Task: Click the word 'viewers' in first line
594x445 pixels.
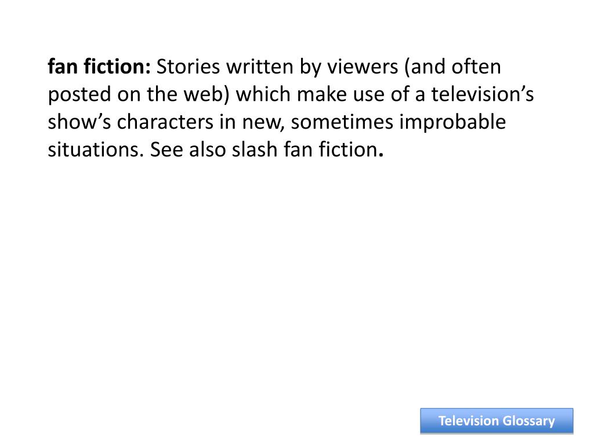Action: (363, 67)
